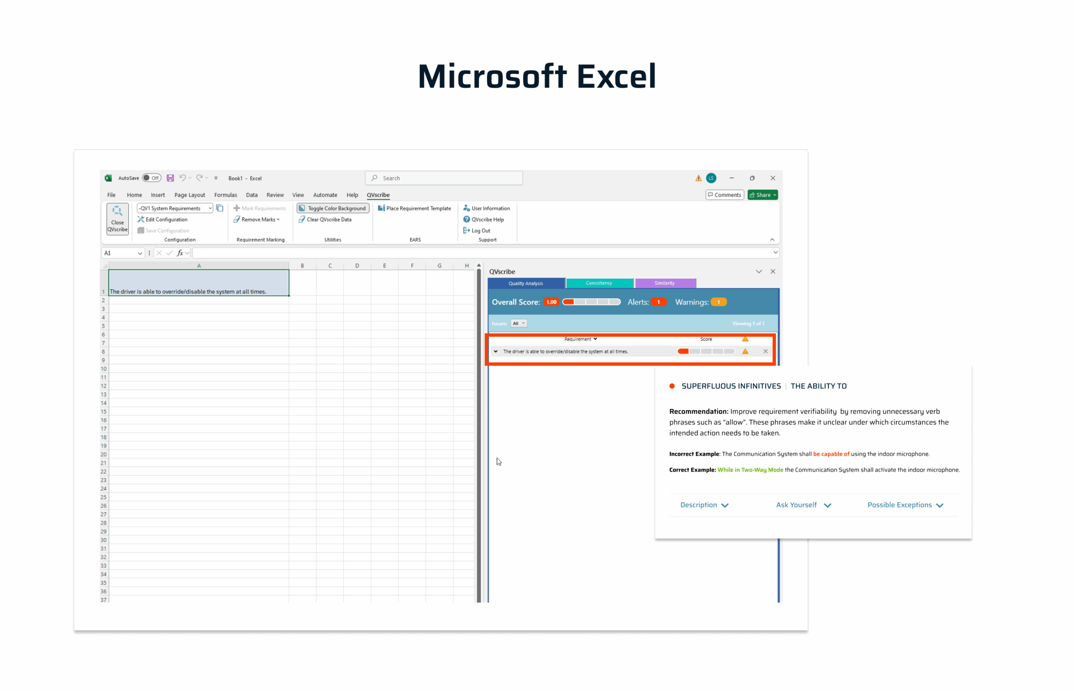Viewport: 1074px width, 691px height.
Task: Expand the Description section
Action: 704,505
